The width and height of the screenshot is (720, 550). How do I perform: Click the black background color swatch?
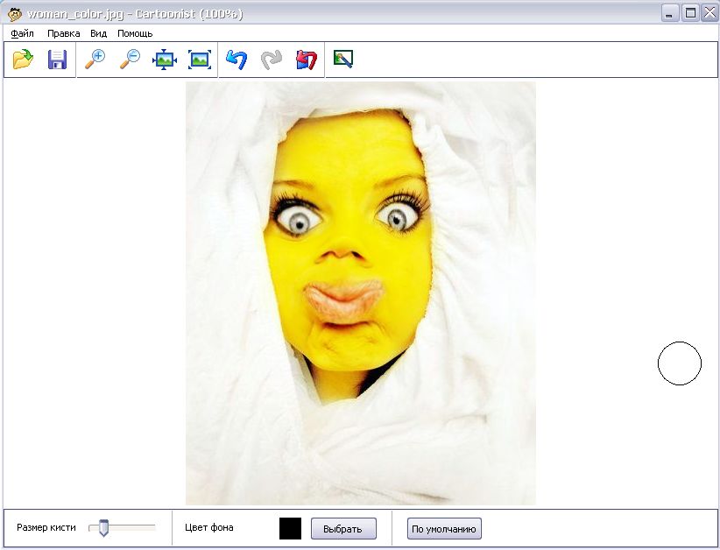click(290, 528)
